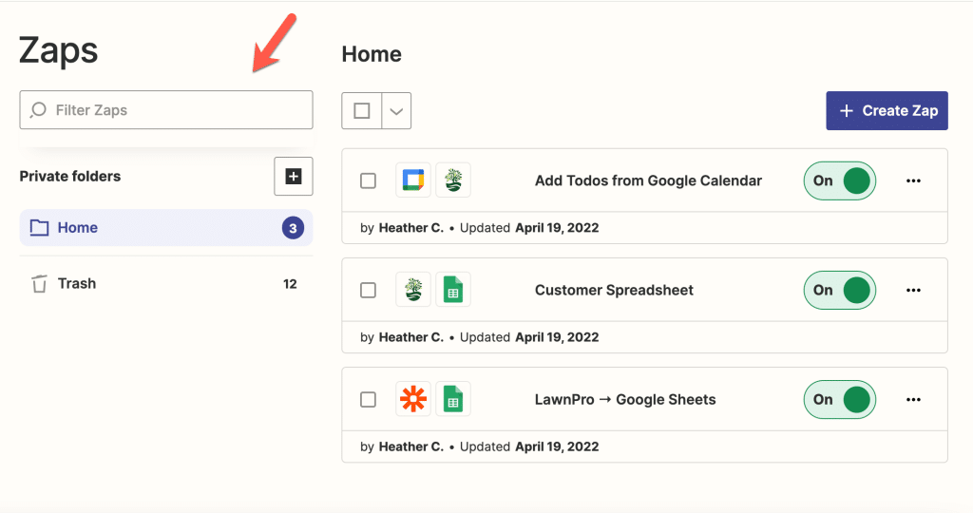Open the three-dot menu for Add Todos zap
This screenshot has height=513, width=973.
tap(913, 180)
